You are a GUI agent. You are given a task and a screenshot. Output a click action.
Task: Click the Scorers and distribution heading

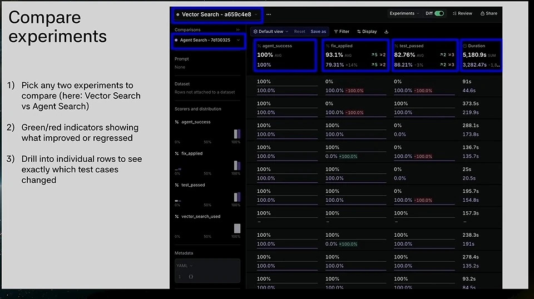[198, 109]
